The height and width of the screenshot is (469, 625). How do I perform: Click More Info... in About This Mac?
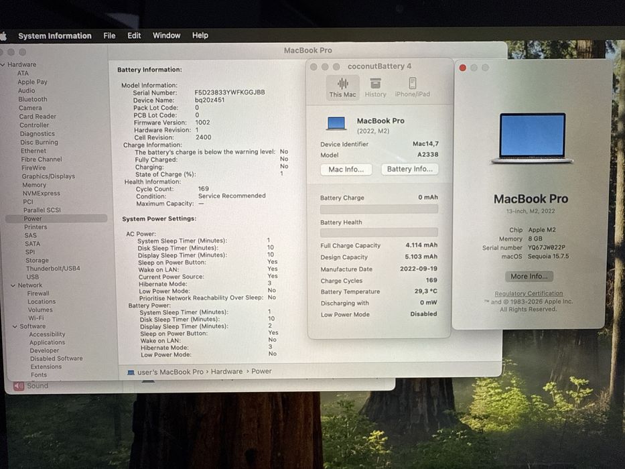pos(529,276)
